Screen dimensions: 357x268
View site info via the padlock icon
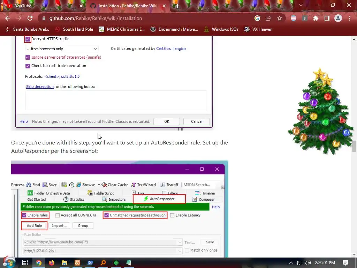point(44,18)
